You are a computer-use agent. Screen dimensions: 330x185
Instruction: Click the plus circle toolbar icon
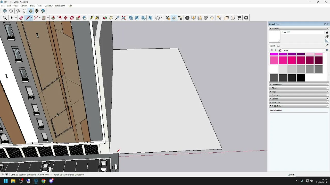click(x=187, y=18)
